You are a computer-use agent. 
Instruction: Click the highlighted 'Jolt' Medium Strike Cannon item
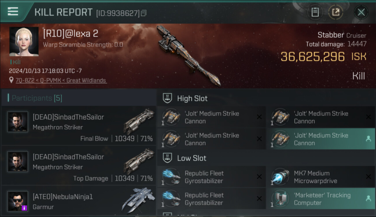point(321,139)
